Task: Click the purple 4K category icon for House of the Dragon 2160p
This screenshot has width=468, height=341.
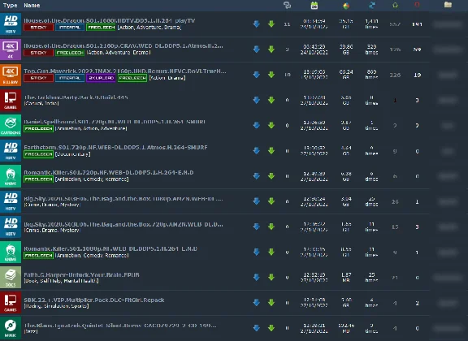Action: pyautogui.click(x=11, y=50)
